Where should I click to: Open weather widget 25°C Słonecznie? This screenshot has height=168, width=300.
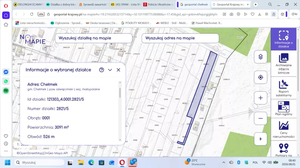pyautogui.click(x=195, y=162)
